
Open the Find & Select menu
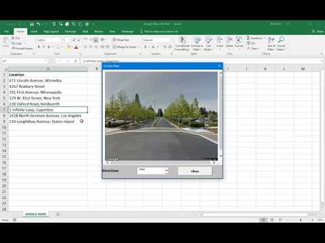(x=281, y=44)
